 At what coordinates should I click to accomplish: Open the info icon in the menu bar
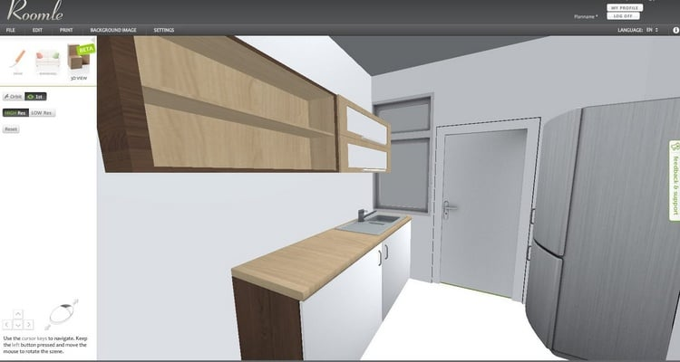click(675, 30)
